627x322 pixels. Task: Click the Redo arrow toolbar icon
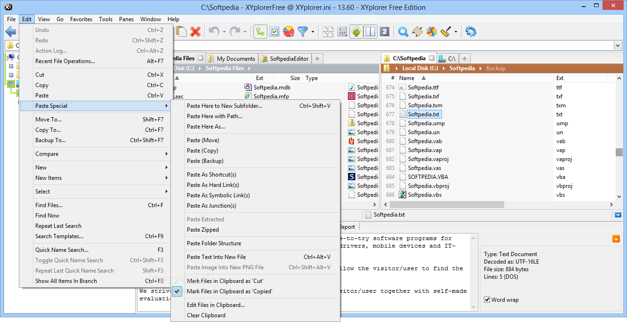(235, 32)
